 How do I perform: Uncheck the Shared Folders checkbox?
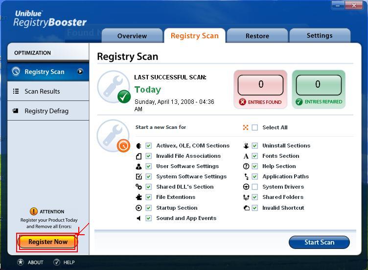(254, 197)
